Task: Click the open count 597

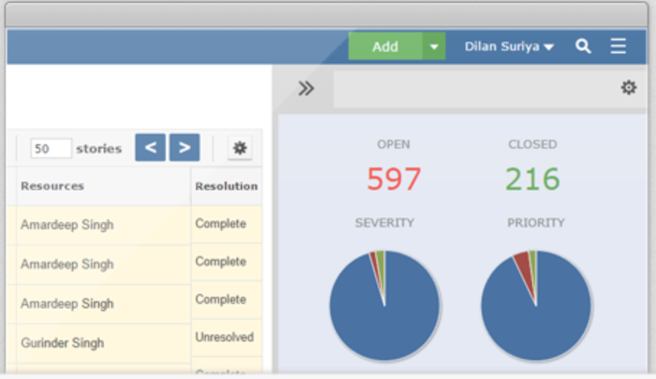Action: [x=394, y=179]
